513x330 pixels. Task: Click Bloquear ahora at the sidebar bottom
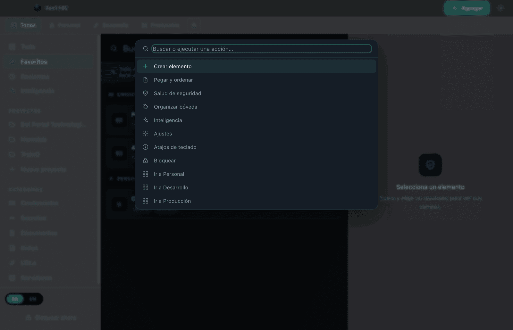coord(51,318)
